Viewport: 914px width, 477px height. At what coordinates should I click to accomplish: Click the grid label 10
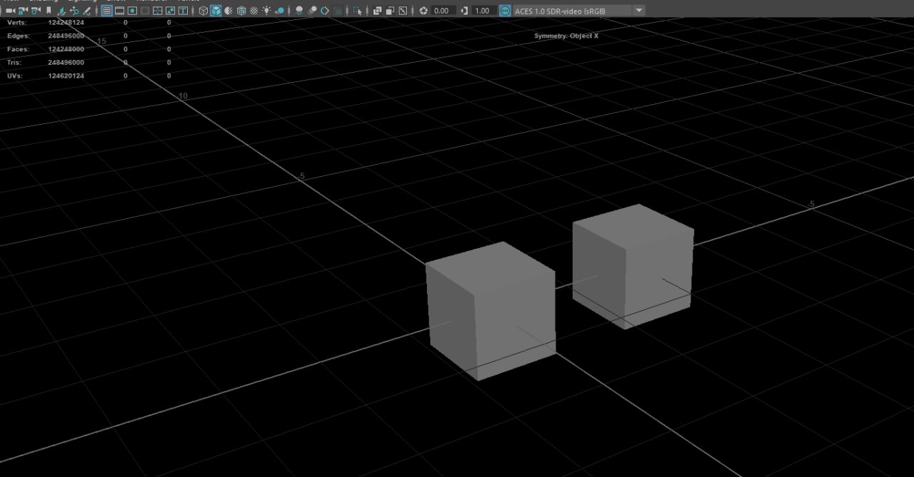(183, 96)
